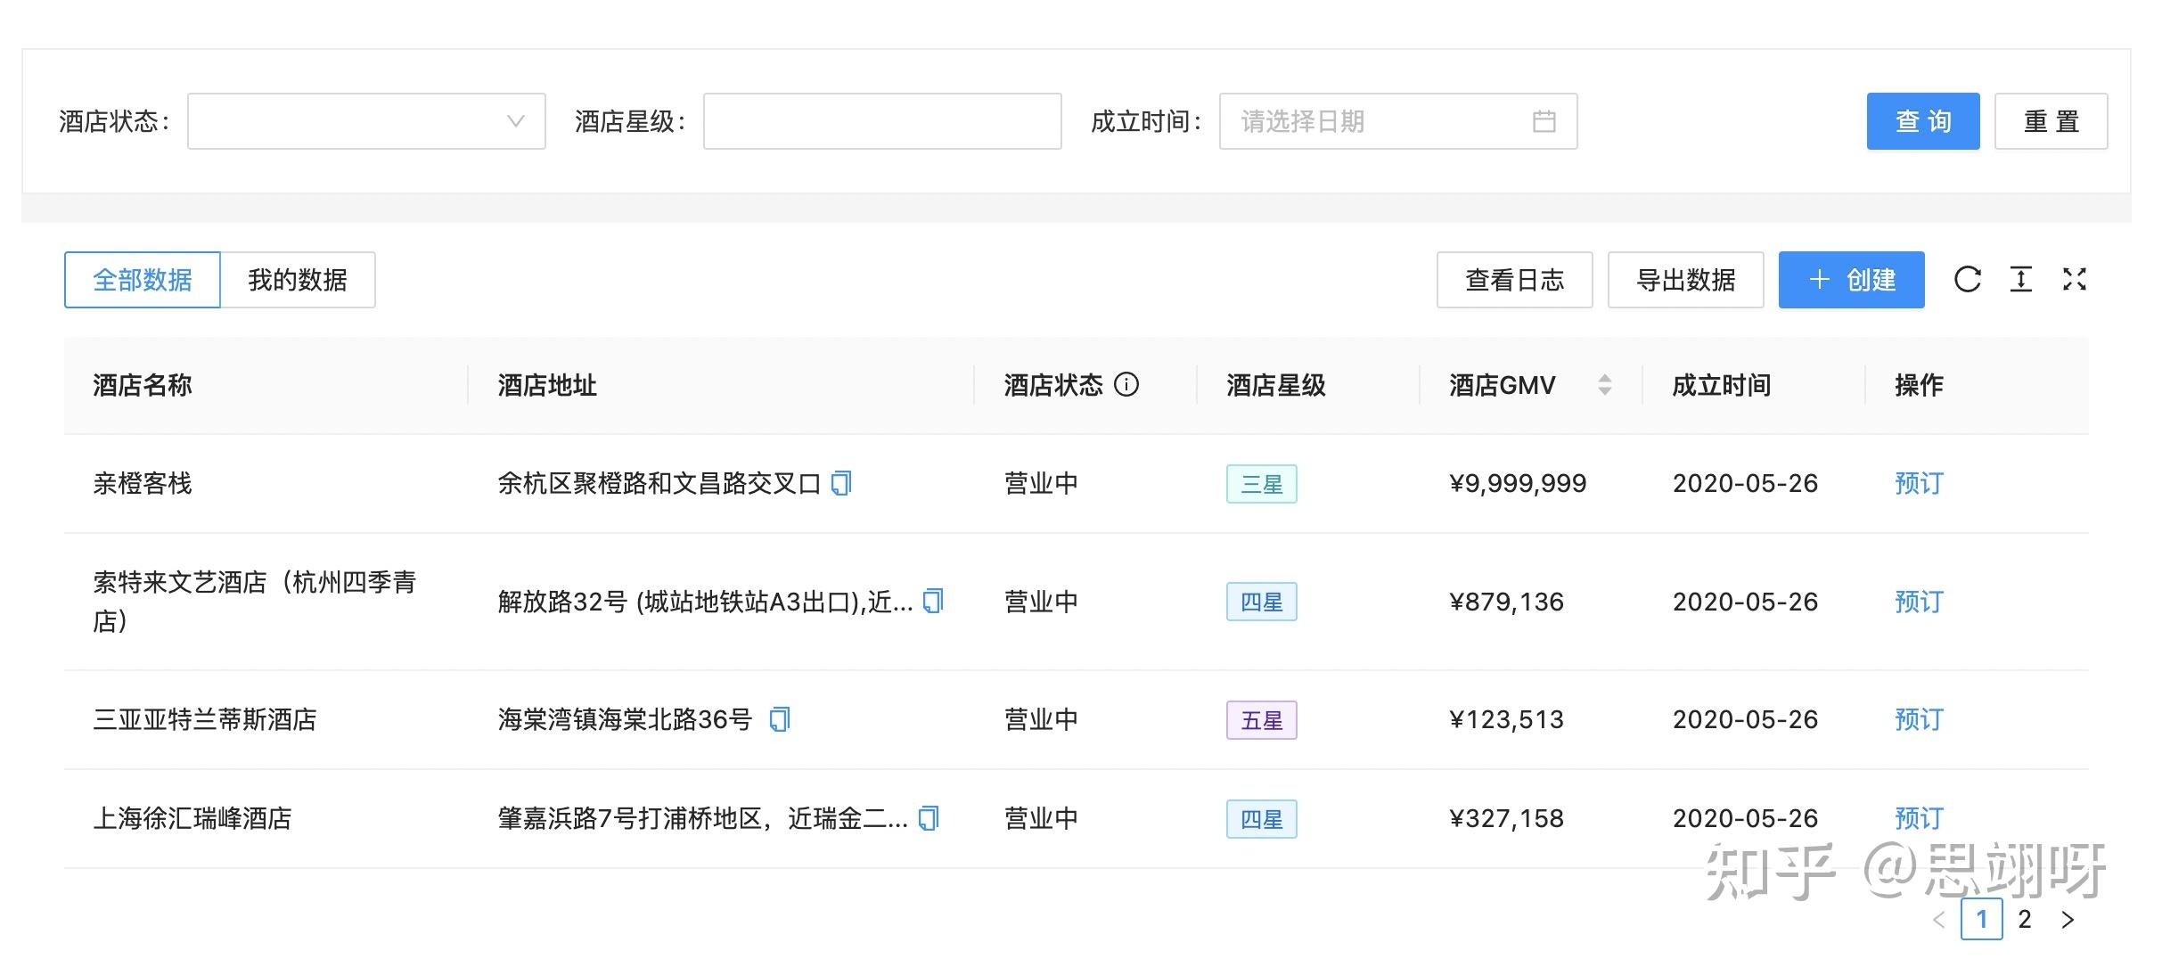2162x959 pixels.
Task: Open the 成立时间 date picker
Action: pyautogui.click(x=1397, y=121)
